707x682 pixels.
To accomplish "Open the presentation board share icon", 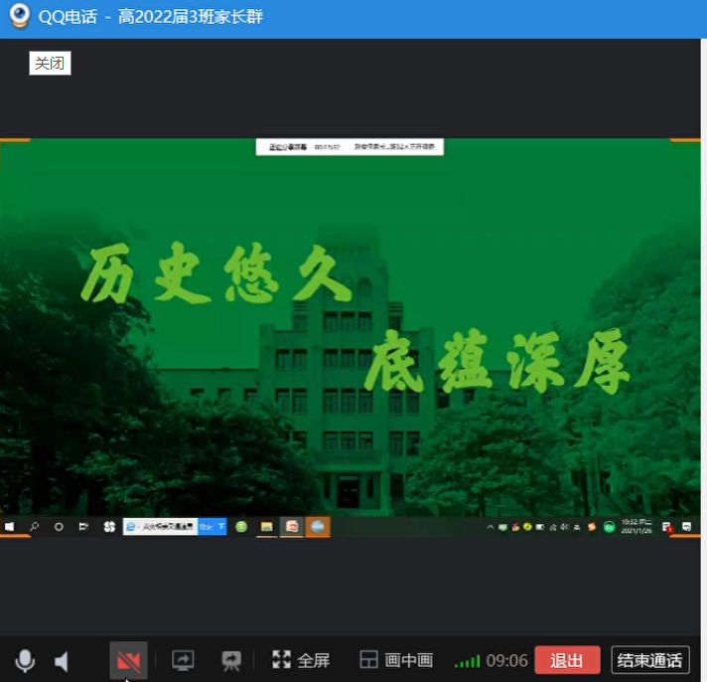I will (231, 661).
